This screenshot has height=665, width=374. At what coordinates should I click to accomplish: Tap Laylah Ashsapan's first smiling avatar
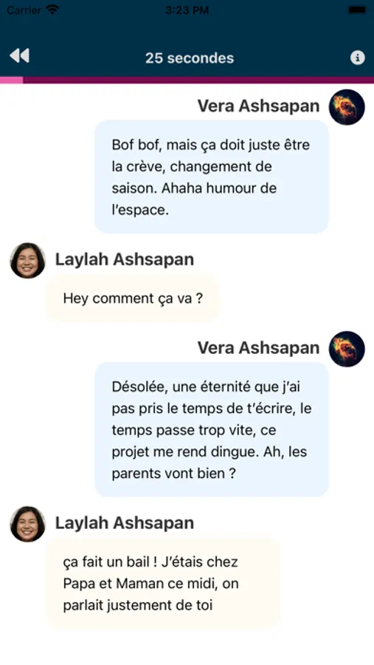(27, 260)
